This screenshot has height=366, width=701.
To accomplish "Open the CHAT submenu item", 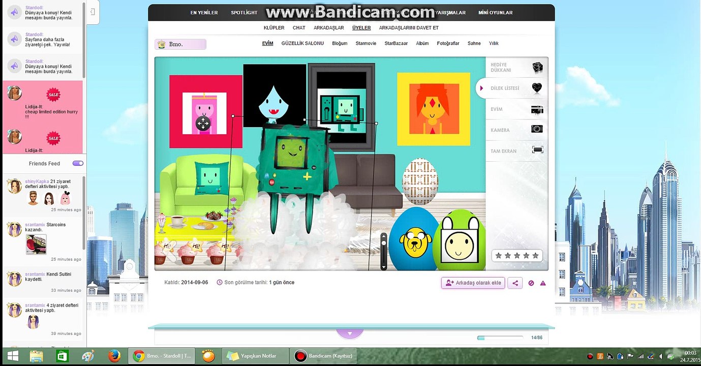I will (299, 28).
